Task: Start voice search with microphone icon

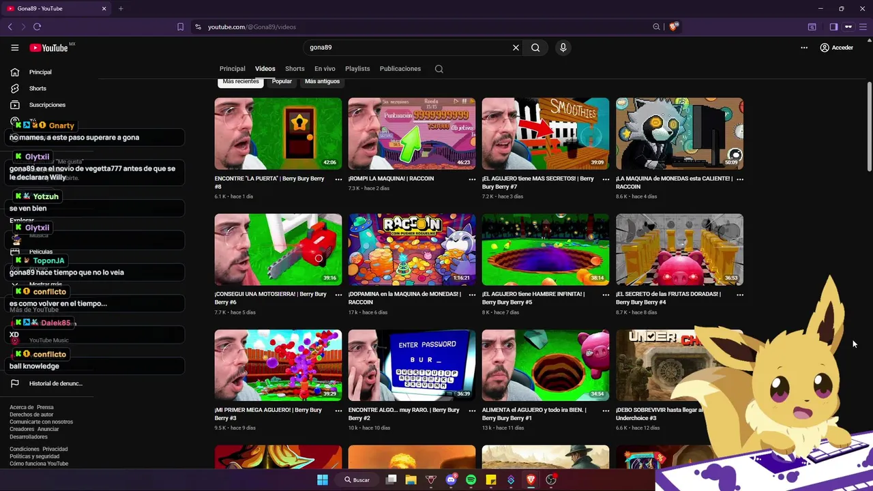Action: (x=563, y=48)
